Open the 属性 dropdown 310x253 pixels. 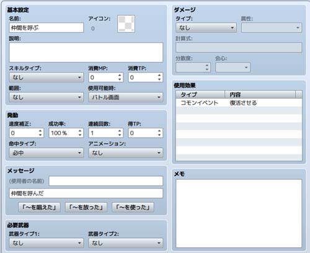point(272,28)
